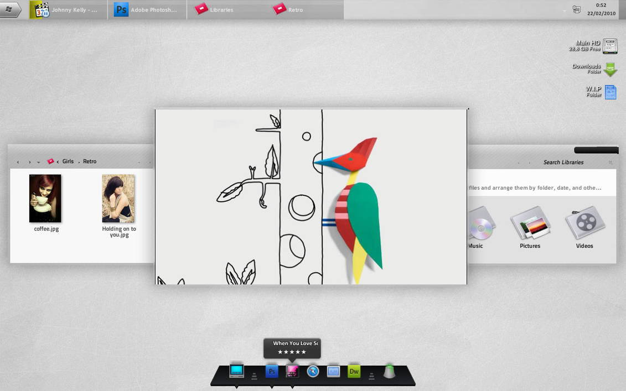
Task: Open the Main HD drive icon
Action: pyautogui.click(x=610, y=46)
